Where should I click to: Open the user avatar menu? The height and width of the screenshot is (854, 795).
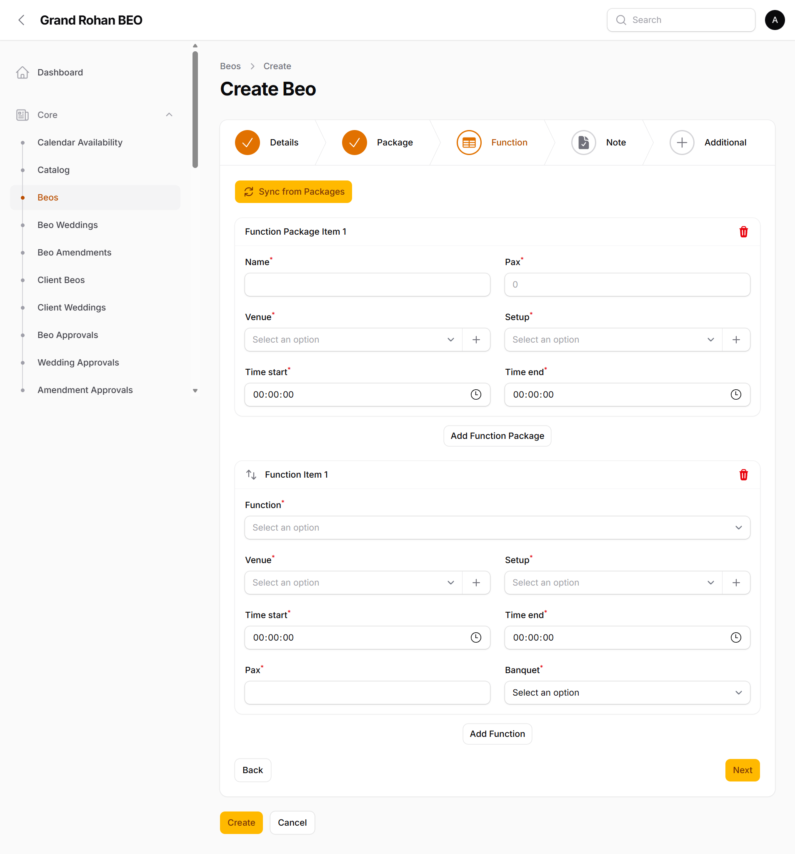[775, 20]
